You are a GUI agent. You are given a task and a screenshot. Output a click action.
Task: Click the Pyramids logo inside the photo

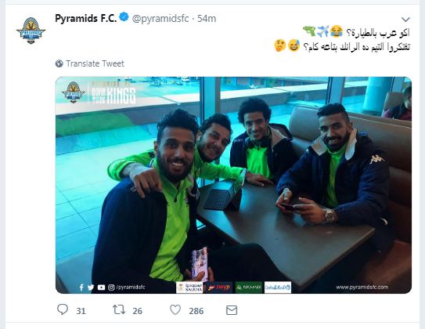pos(74,92)
